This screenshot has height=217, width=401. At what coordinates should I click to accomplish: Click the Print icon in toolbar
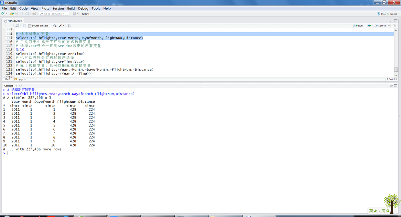[34, 14]
